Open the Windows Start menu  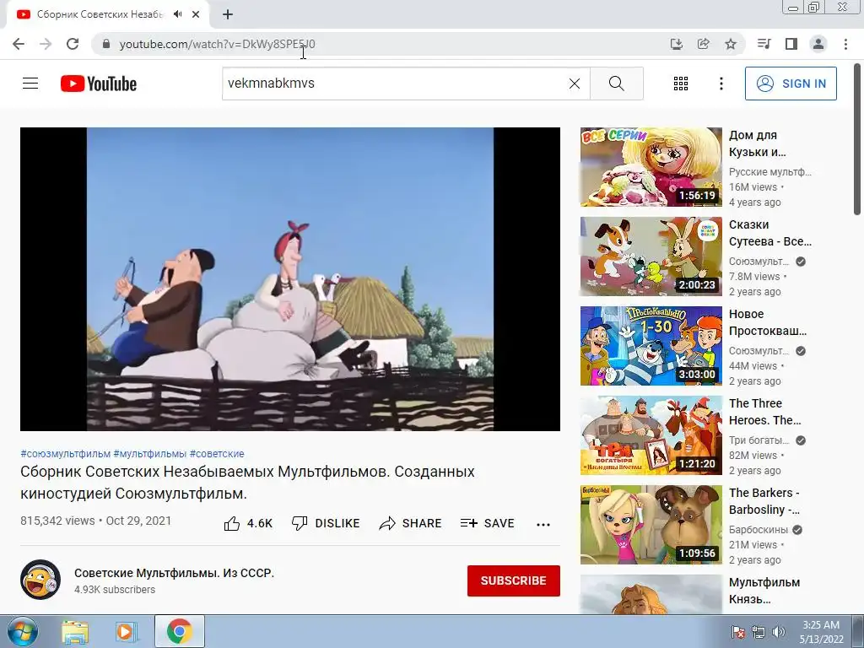[x=21, y=631]
